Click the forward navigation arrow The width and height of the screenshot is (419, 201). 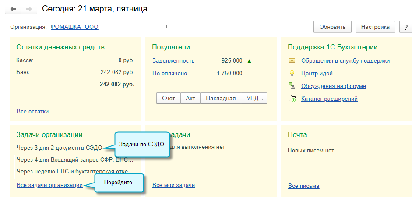click(x=29, y=9)
